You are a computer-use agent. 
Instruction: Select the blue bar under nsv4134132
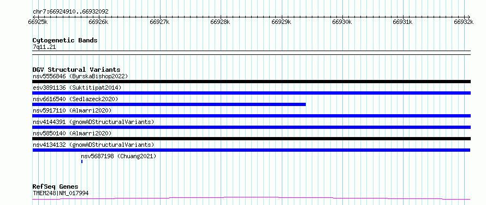(251, 150)
